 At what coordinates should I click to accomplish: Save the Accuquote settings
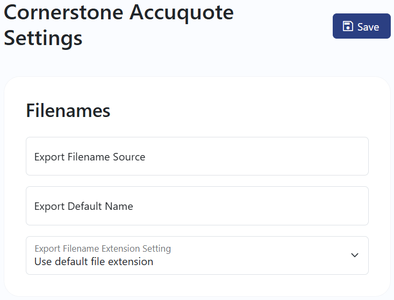tap(362, 26)
